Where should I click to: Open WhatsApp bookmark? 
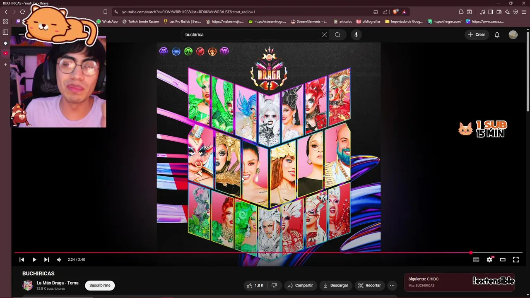pyautogui.click(x=107, y=22)
